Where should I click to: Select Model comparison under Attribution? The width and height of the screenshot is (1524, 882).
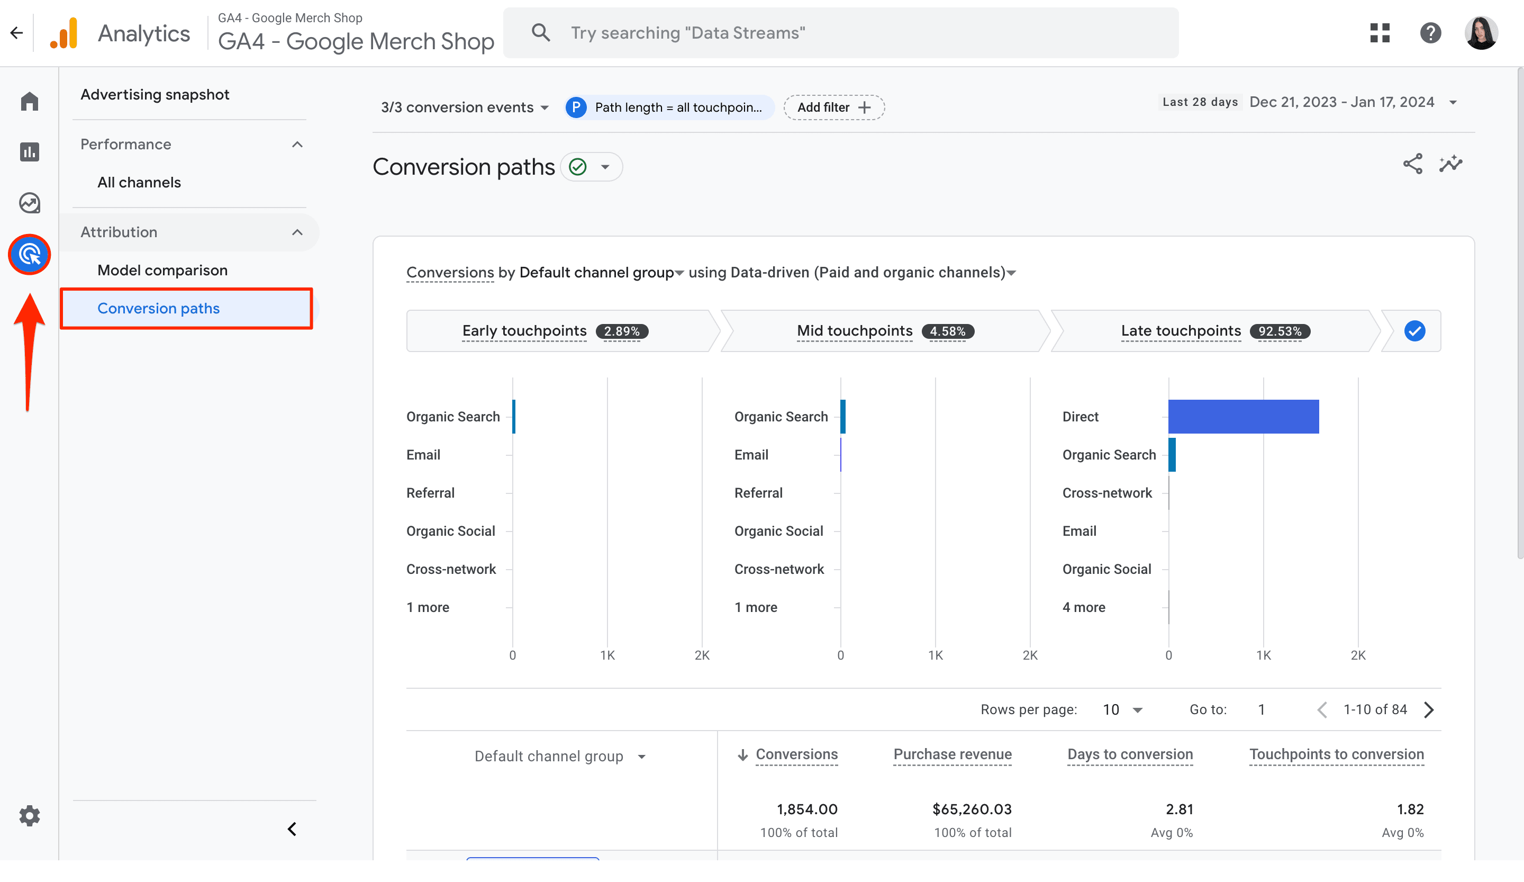point(162,270)
